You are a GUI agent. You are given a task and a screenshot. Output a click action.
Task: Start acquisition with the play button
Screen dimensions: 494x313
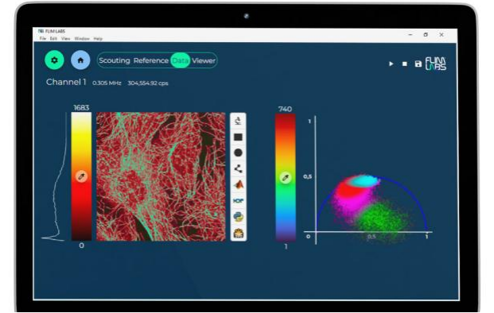point(391,64)
